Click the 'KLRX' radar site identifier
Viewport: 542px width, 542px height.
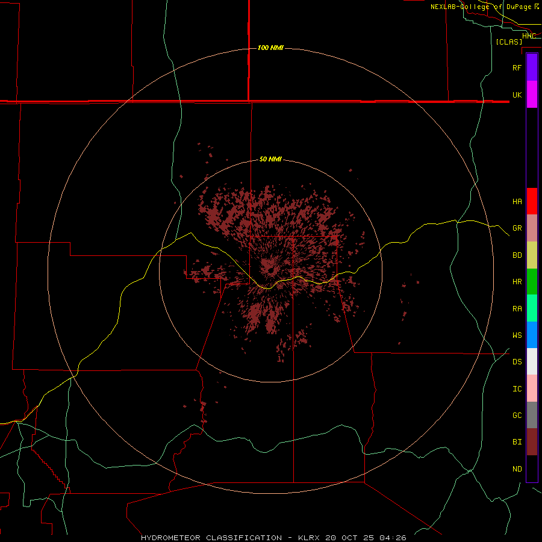(309, 538)
